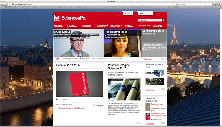Select first red dot in Pourquoi intégrer pager

pos(126,123)
